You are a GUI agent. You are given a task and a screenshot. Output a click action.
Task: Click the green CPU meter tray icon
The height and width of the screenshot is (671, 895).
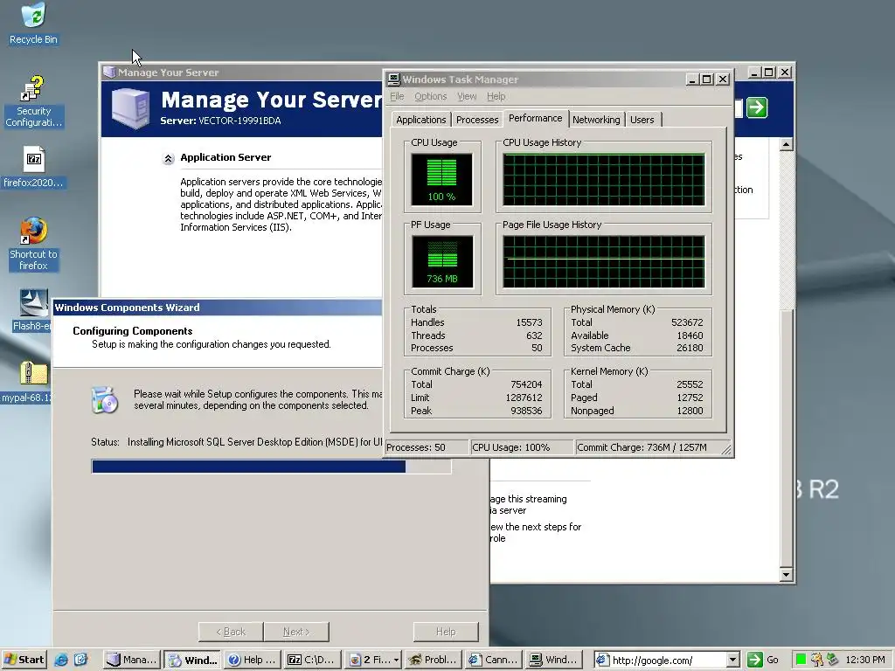point(801,660)
